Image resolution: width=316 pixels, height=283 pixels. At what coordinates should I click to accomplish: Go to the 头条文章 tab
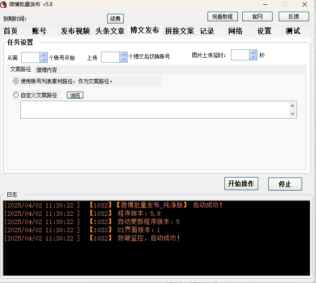coord(110,31)
